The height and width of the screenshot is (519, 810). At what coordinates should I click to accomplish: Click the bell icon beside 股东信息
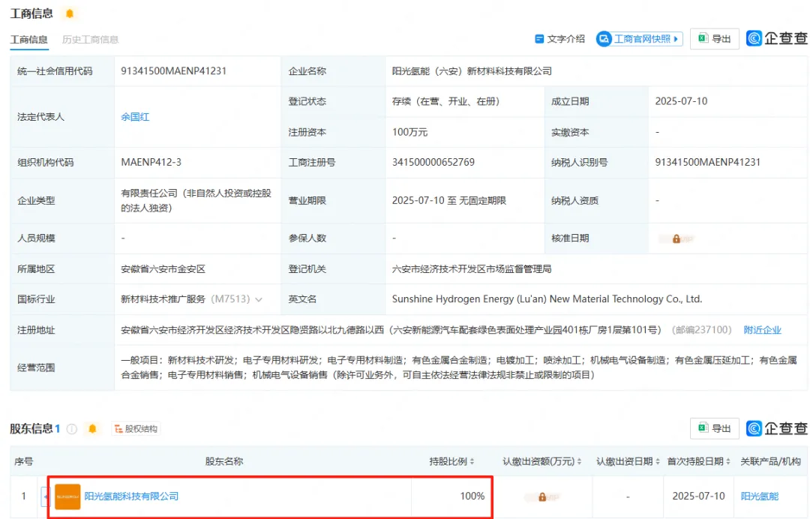[x=92, y=429]
